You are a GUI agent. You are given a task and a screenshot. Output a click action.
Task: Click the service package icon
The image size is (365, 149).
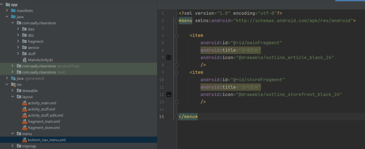[x=24, y=48]
